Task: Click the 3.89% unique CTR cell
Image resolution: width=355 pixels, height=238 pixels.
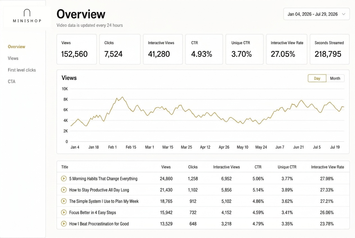Action: click(x=287, y=190)
